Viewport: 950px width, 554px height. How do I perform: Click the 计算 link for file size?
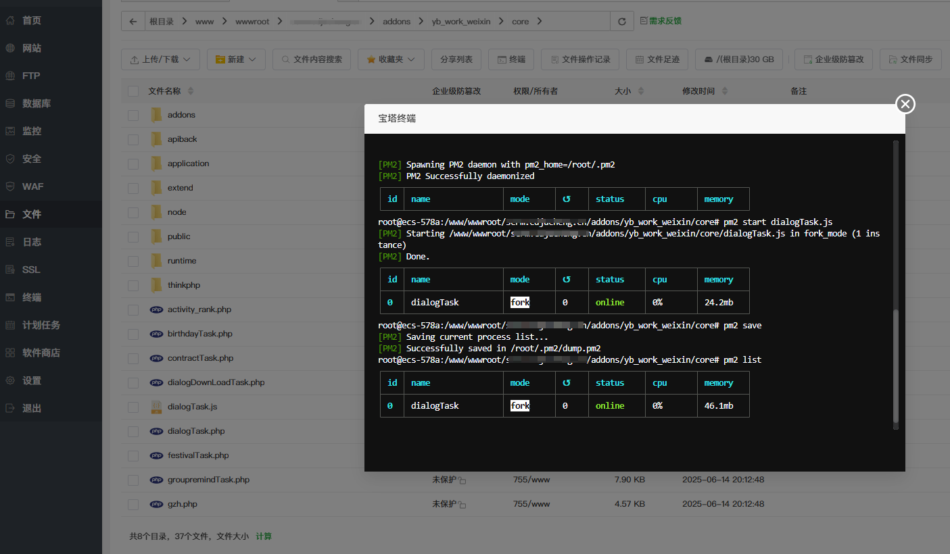pyautogui.click(x=264, y=536)
